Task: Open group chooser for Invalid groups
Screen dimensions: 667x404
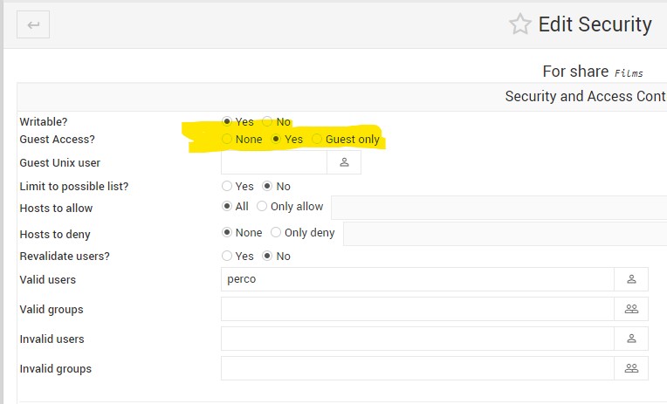Action: pos(631,368)
